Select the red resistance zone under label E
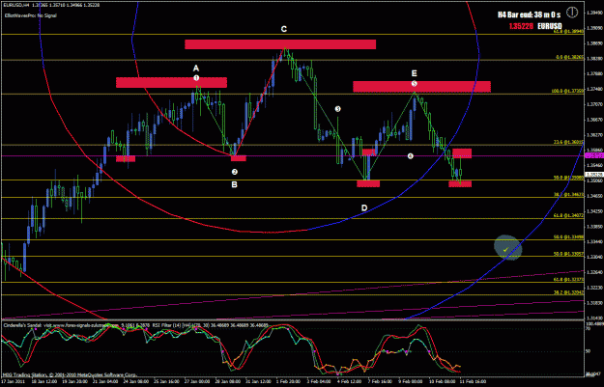This screenshot has width=604, height=387. pos(421,87)
